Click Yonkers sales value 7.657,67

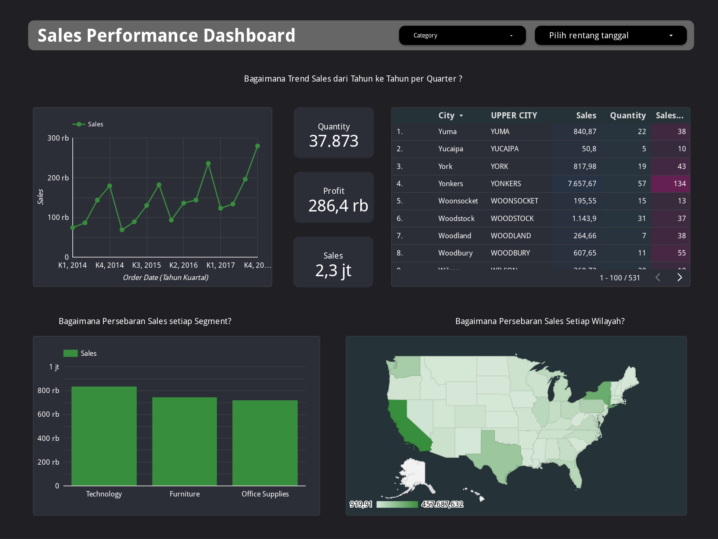pos(582,183)
